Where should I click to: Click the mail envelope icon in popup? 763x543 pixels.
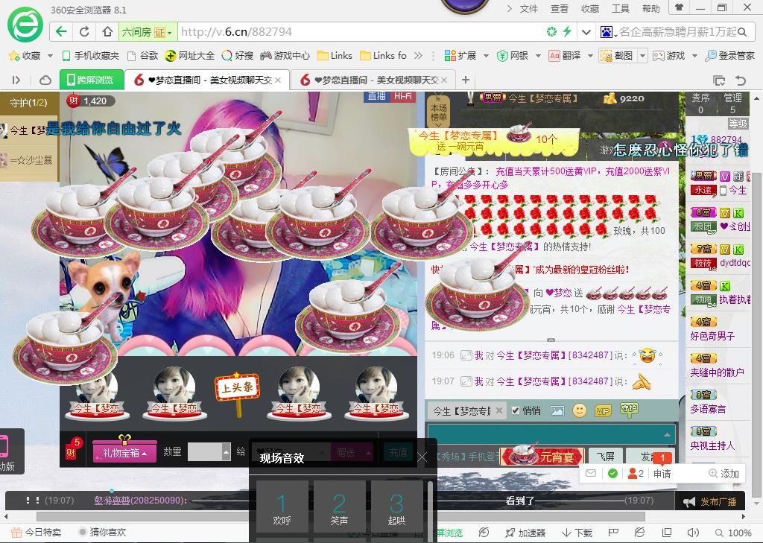click(591, 473)
